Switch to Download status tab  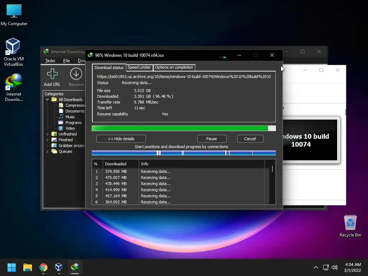[x=109, y=68]
